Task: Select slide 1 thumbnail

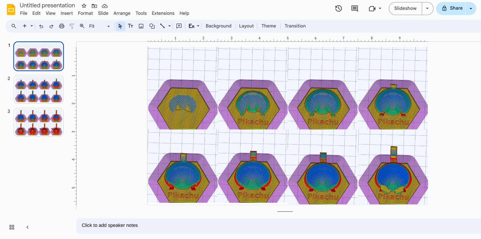Action: pos(39,56)
